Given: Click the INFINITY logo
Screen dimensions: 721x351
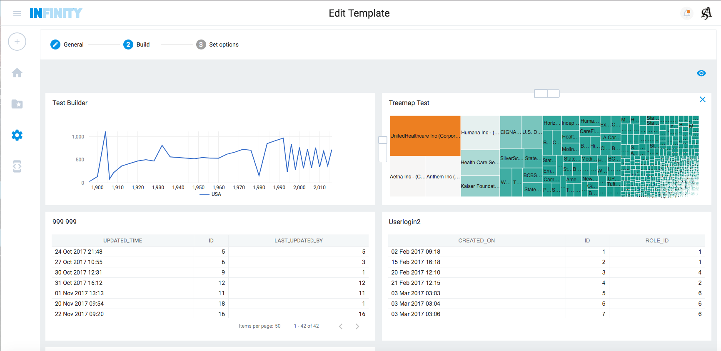Looking at the screenshot, I should (56, 13).
